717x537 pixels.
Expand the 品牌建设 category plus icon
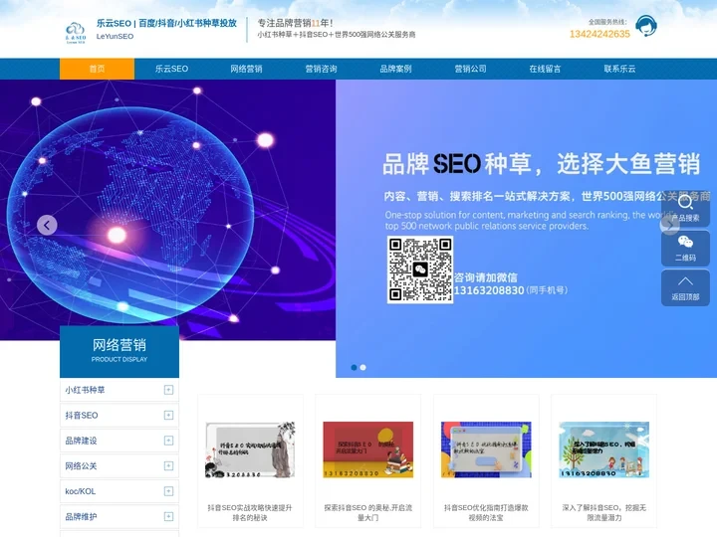tap(168, 441)
